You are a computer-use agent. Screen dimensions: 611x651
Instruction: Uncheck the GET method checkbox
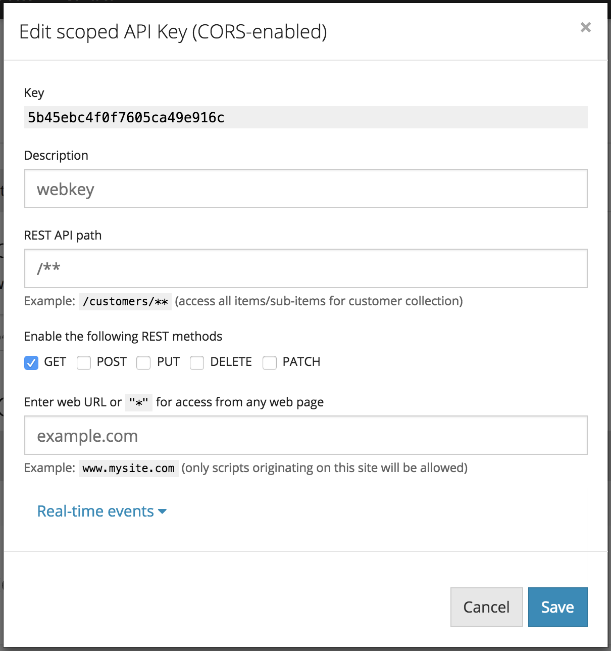point(31,363)
